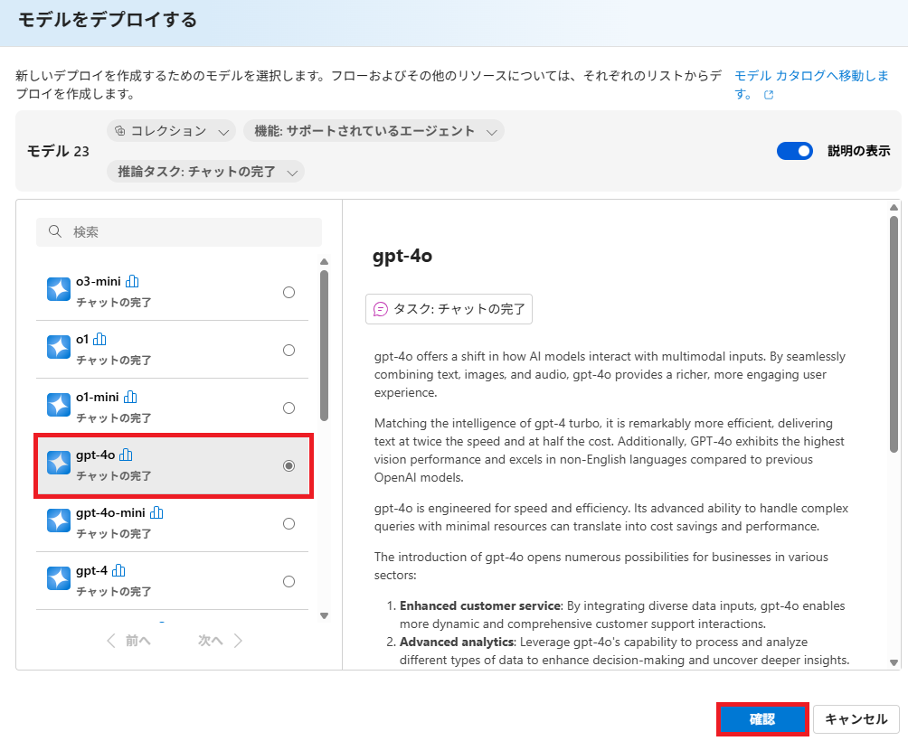Screen dimensions: 908x741
Task: Open the コレクション filter dropdown
Action: click(172, 131)
